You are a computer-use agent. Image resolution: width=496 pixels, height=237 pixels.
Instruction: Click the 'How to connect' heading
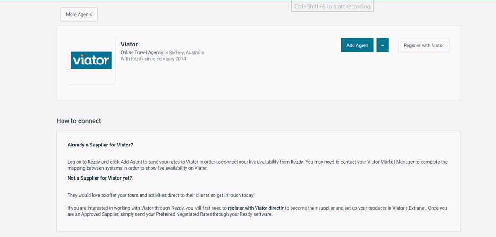pos(79,121)
